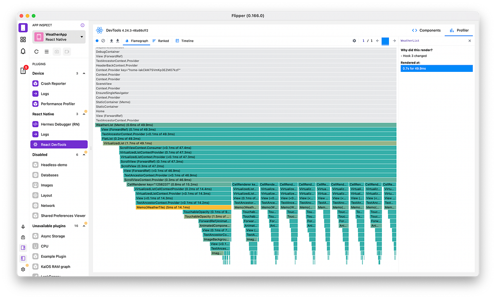The height and width of the screenshot is (299, 496).
Task: Clear the profiling data
Action: tap(103, 40)
